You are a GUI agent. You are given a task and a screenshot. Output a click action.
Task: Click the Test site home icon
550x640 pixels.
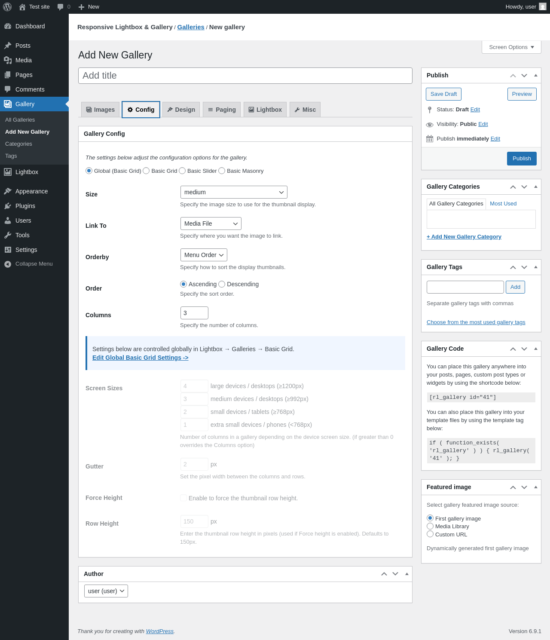tap(22, 7)
